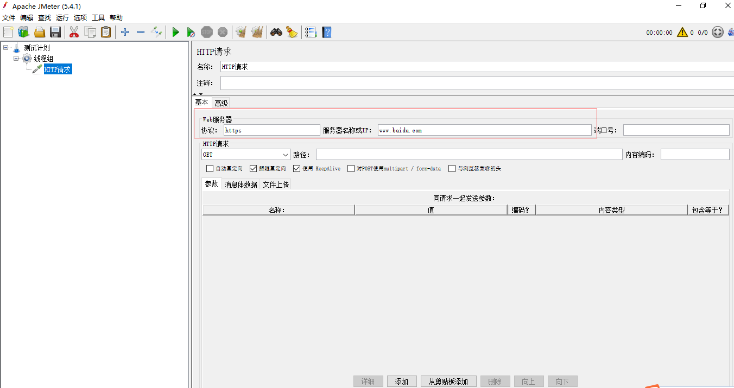The width and height of the screenshot is (734, 388).
Task: Create a new test plan with New icon
Action: (x=8, y=32)
